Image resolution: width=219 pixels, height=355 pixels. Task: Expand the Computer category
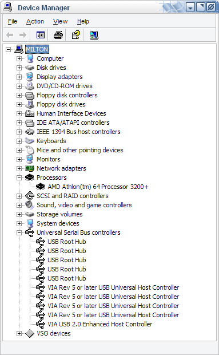[x=19, y=58]
